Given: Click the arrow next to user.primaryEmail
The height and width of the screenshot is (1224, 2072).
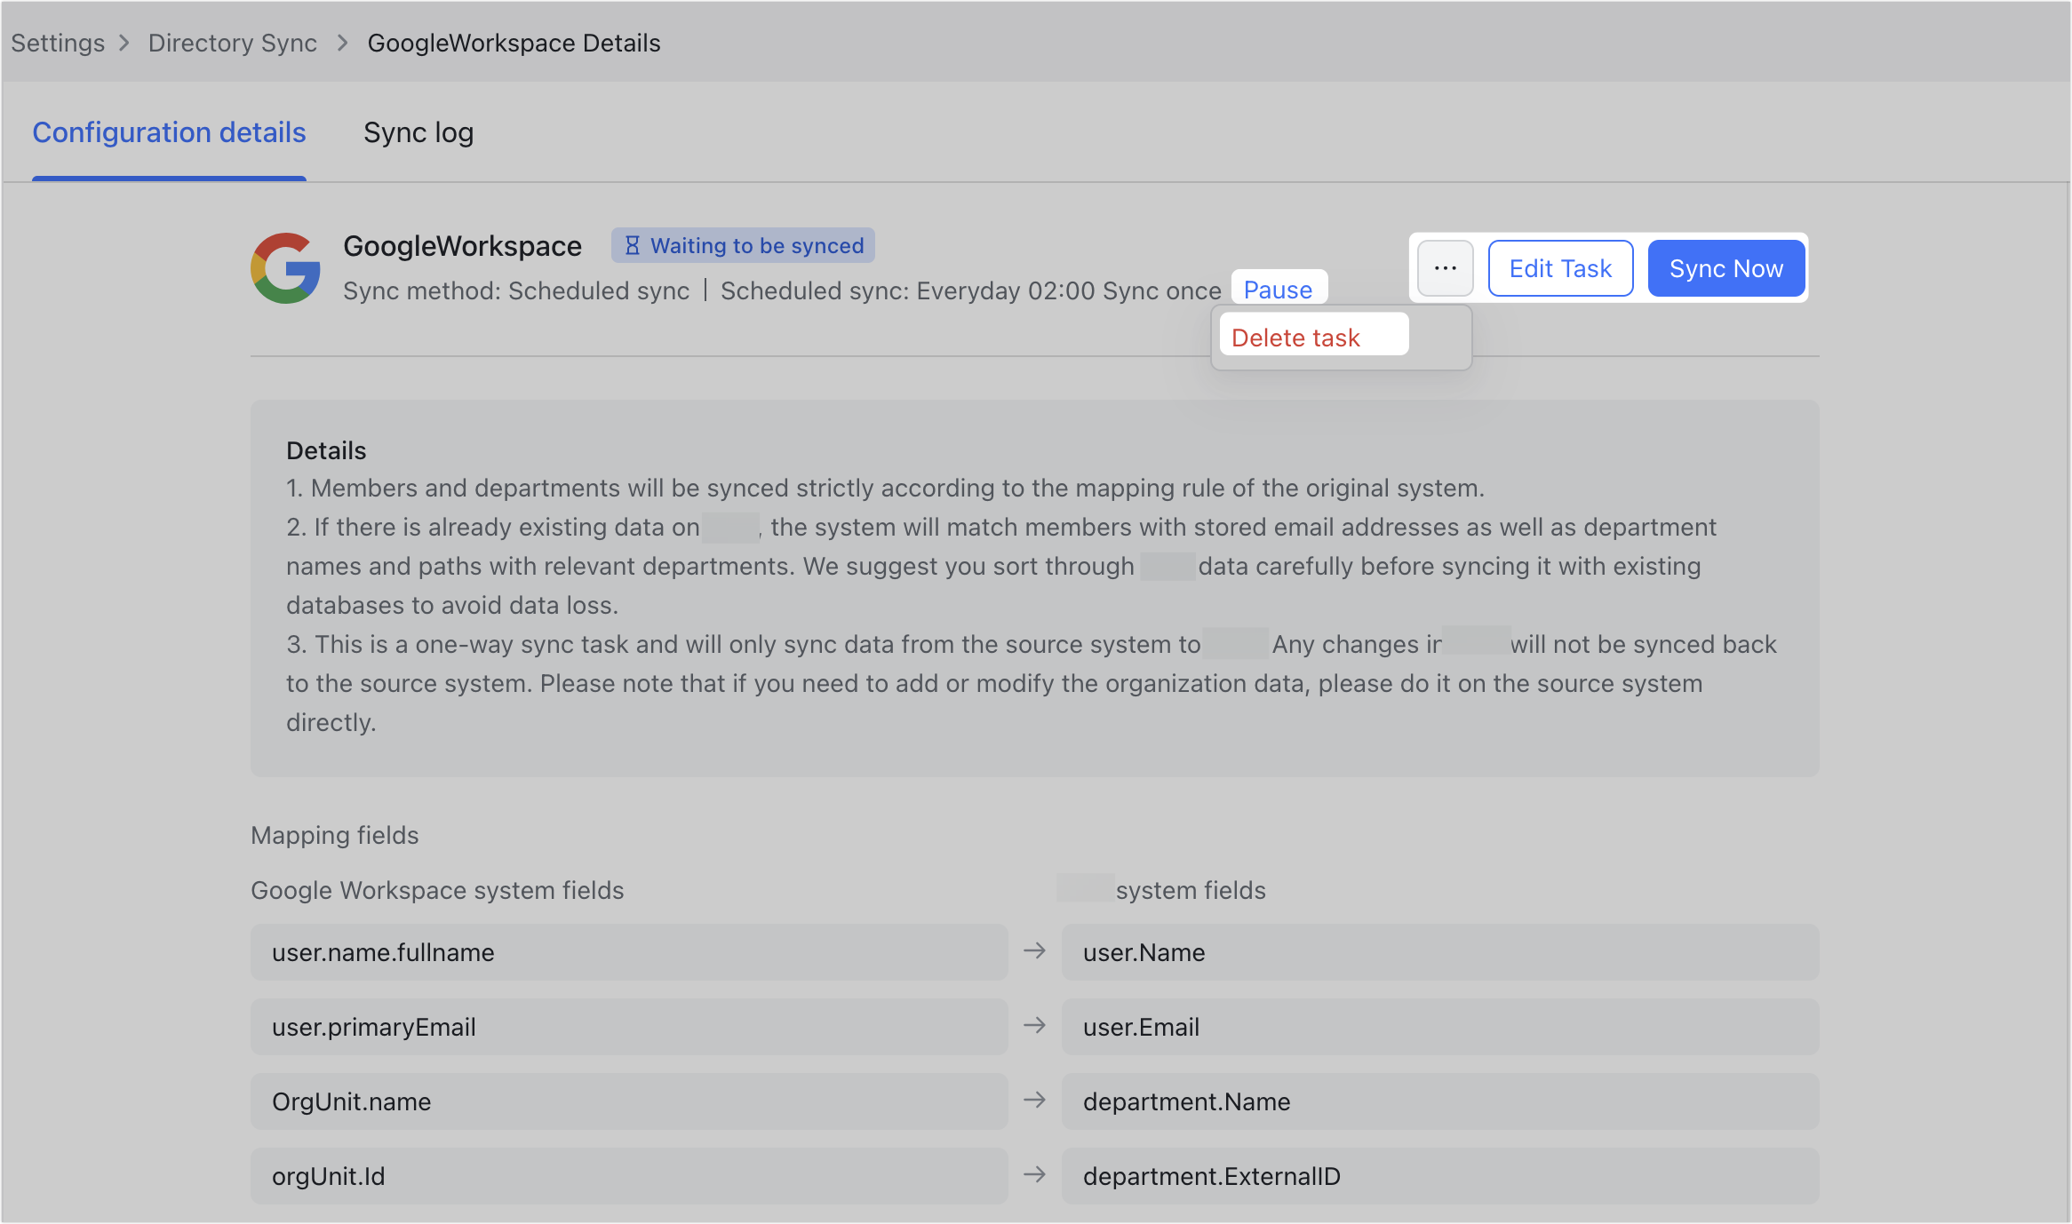Looking at the screenshot, I should (1034, 1026).
